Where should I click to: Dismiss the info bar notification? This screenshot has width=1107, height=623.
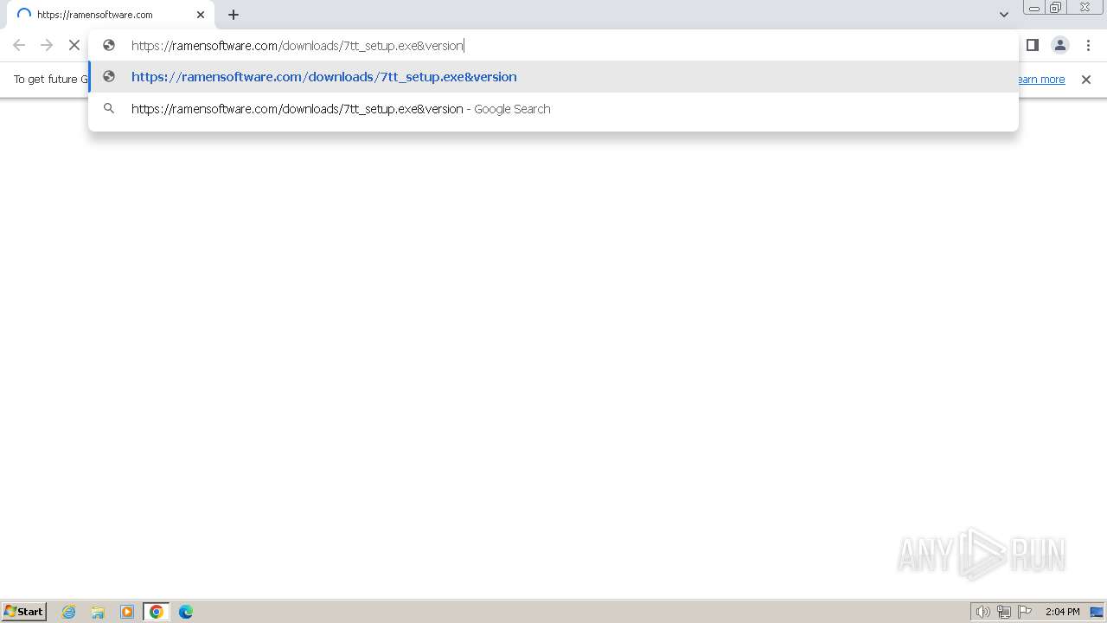(1086, 80)
